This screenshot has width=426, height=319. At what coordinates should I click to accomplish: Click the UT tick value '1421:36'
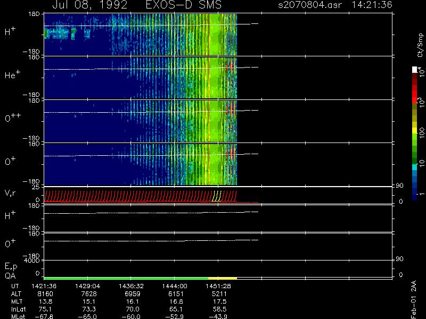(44, 286)
